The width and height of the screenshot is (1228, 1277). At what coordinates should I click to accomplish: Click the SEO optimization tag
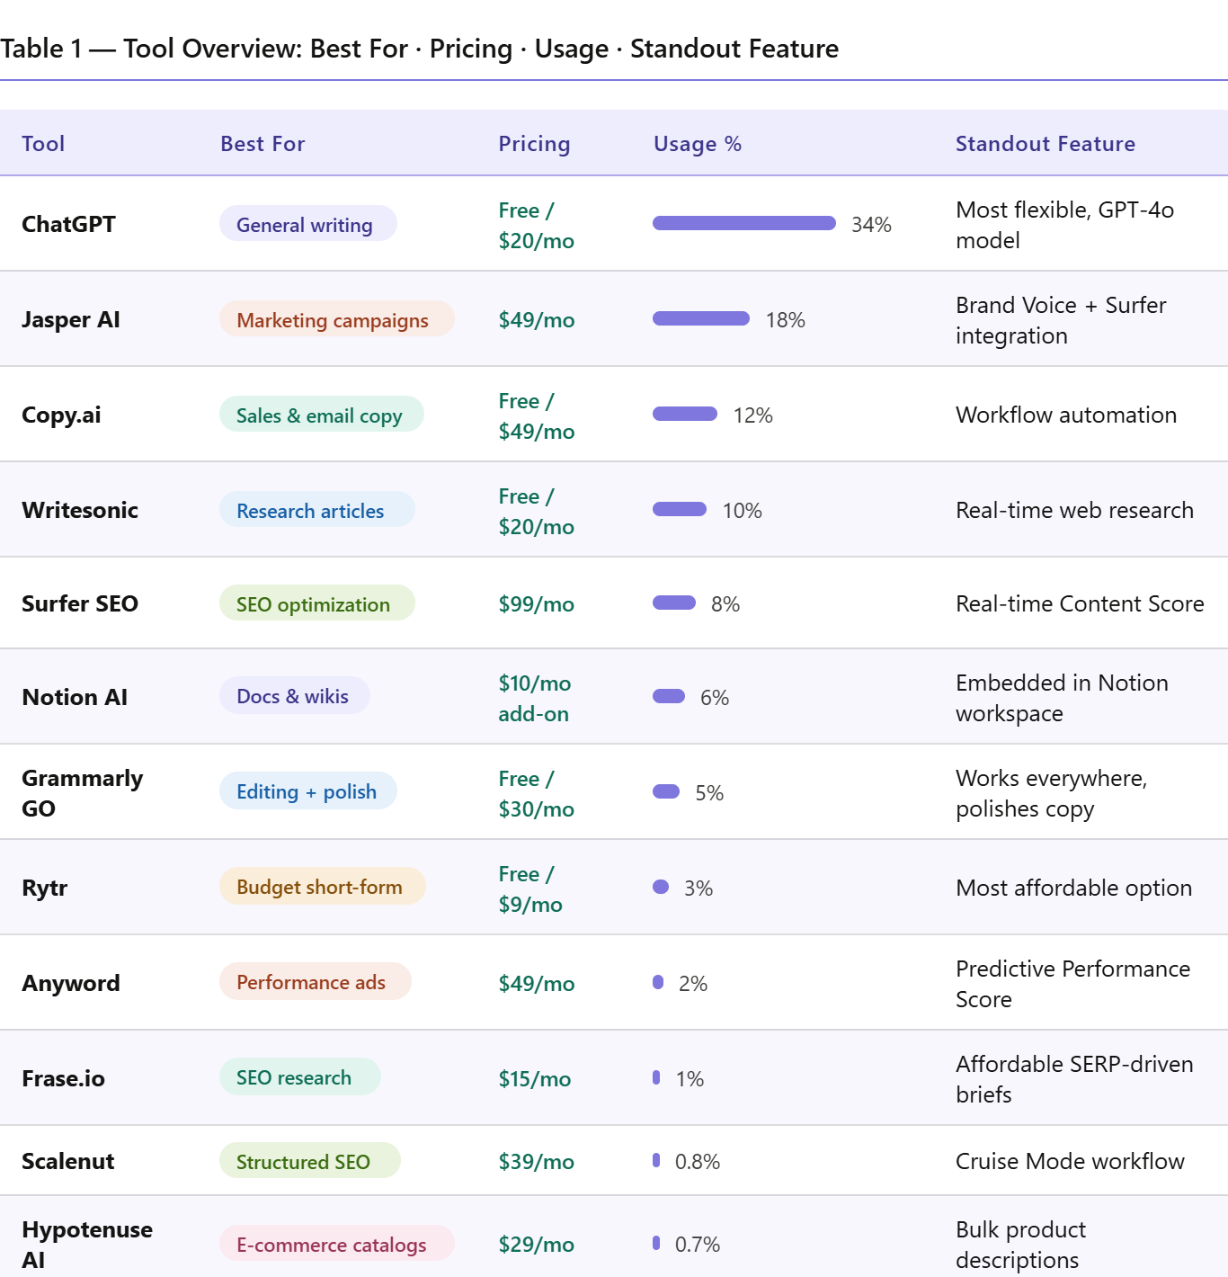[x=316, y=603]
